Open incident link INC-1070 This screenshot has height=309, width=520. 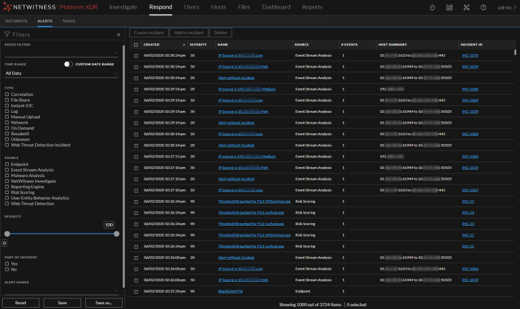[470, 55]
